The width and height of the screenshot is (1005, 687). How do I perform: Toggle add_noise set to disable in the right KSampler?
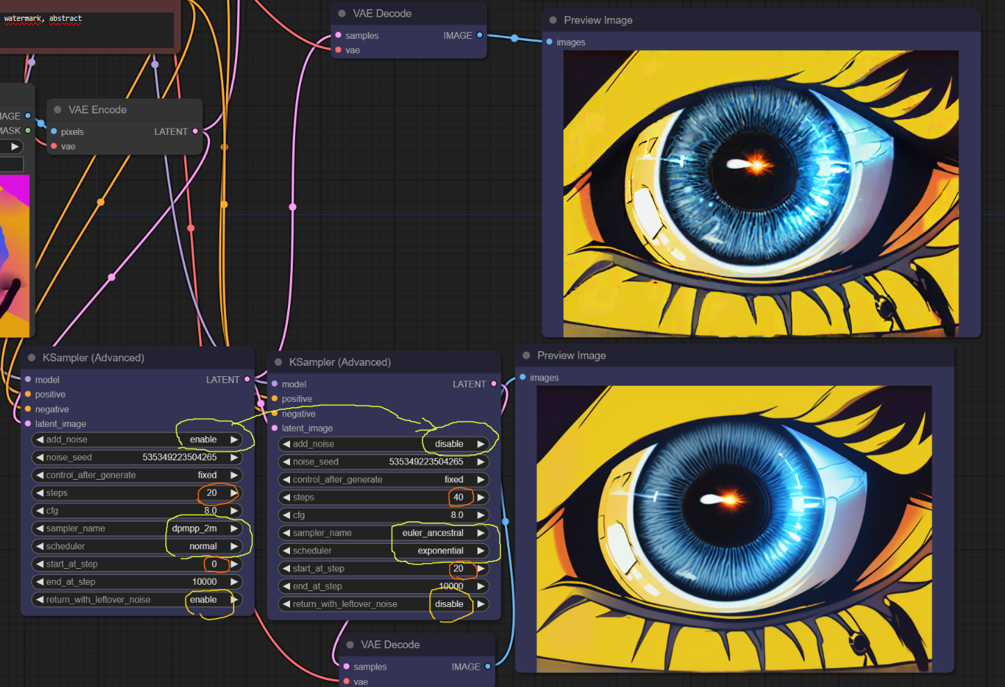pos(383,444)
